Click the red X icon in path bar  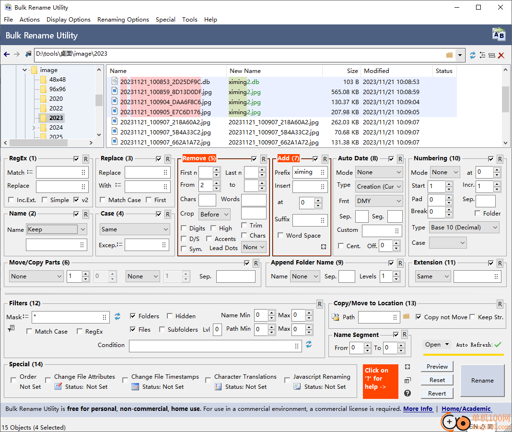[x=501, y=55]
